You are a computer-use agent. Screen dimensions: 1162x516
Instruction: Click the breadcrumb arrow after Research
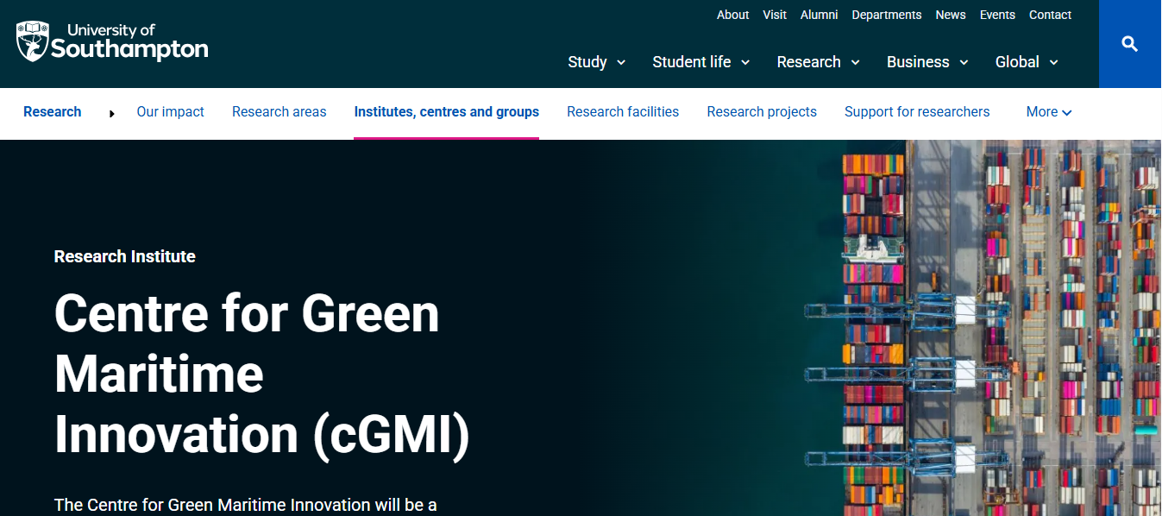112,113
